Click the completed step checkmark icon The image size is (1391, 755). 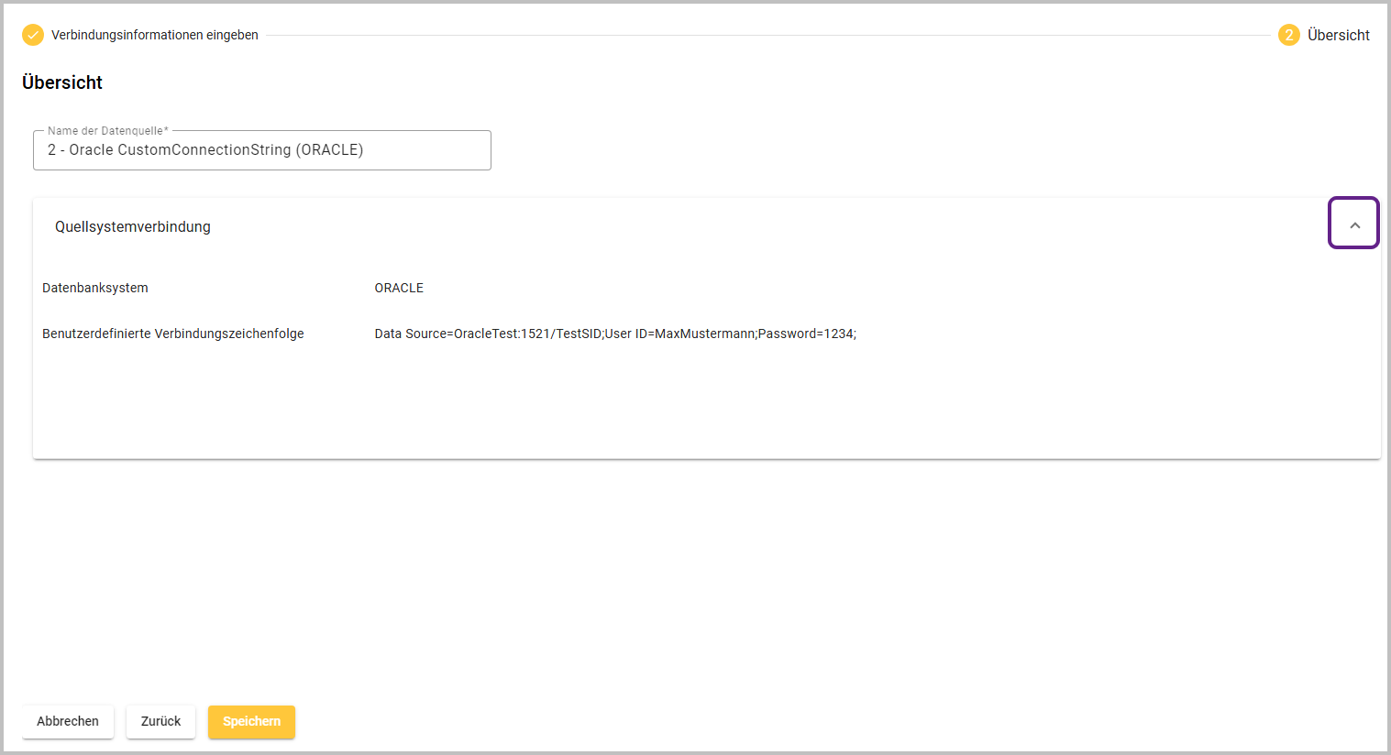(x=33, y=35)
